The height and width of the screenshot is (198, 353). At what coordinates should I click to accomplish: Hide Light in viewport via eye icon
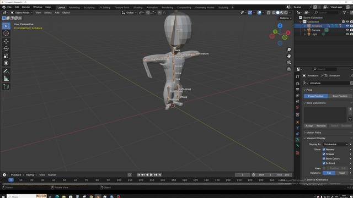pyautogui.click(x=347, y=34)
